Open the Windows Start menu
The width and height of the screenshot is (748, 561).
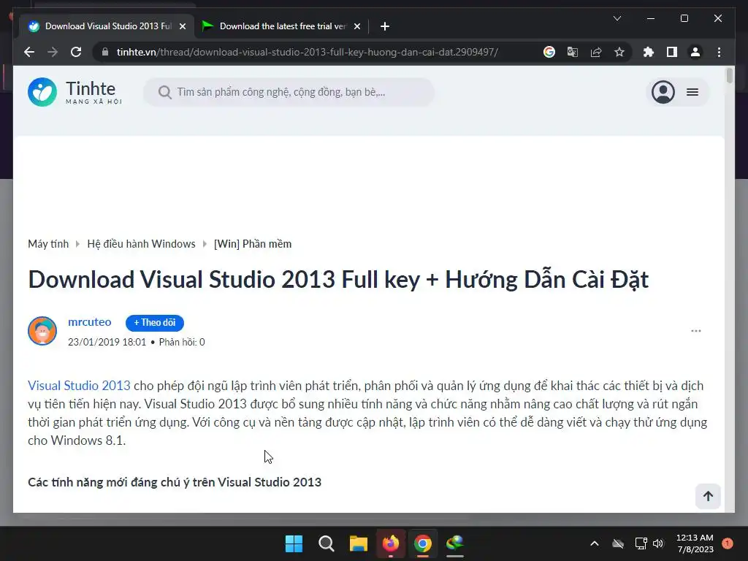[294, 543]
